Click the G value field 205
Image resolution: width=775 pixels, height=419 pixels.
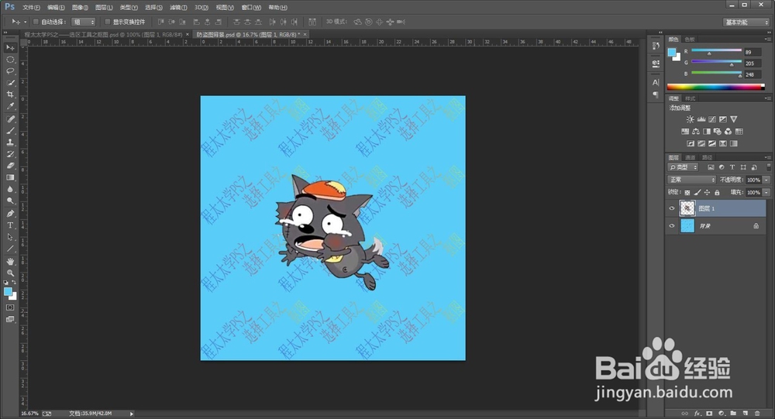pos(753,64)
